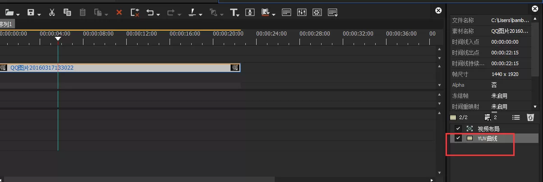This screenshot has height=182, width=543.
Task: Copy the selected clip
Action: (x=67, y=13)
